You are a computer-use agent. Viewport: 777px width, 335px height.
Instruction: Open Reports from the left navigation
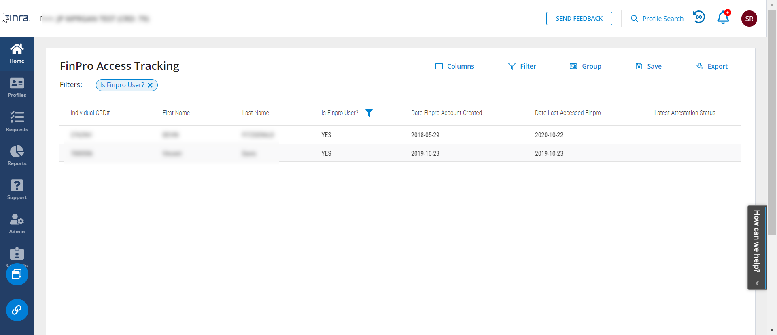pos(17,156)
